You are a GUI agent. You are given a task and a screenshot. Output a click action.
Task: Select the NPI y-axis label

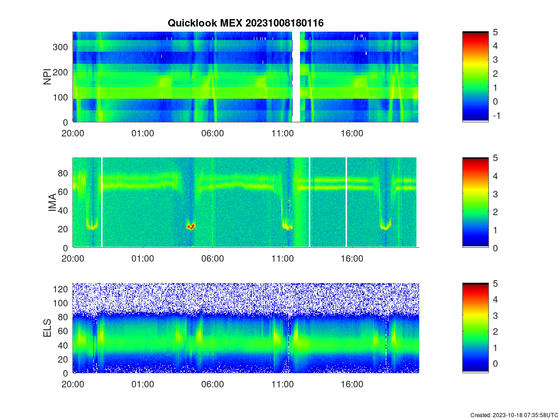click(x=48, y=77)
